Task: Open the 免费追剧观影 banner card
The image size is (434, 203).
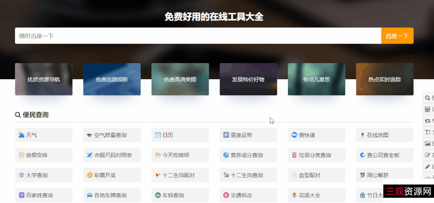Action: 112,79
